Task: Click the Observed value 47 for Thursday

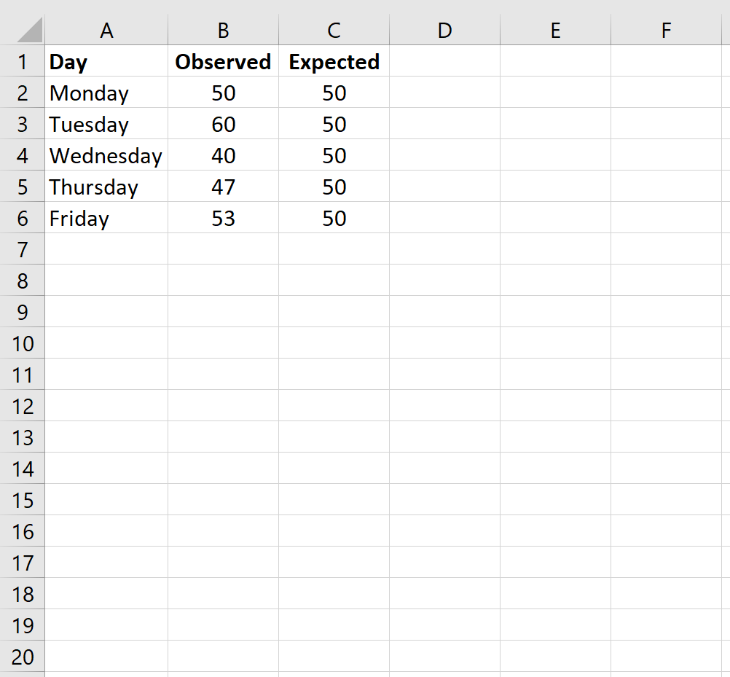Action: pos(223,187)
